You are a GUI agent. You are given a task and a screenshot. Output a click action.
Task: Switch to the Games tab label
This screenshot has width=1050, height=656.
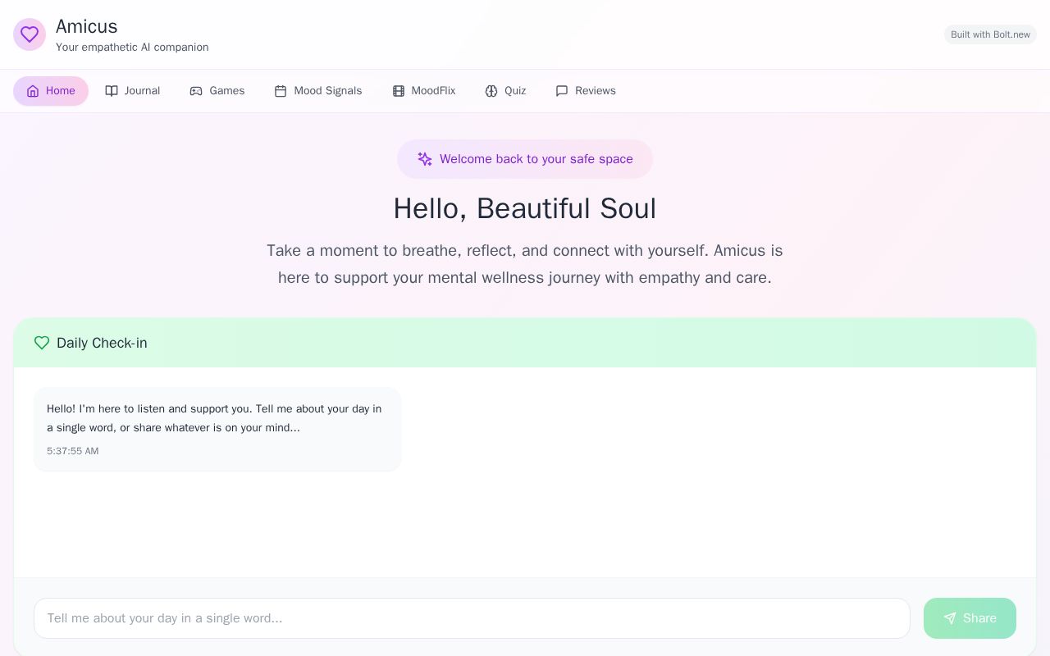[x=227, y=91]
